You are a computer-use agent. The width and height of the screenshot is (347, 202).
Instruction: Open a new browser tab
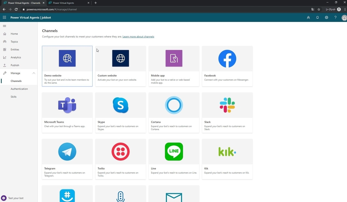click(96, 3)
